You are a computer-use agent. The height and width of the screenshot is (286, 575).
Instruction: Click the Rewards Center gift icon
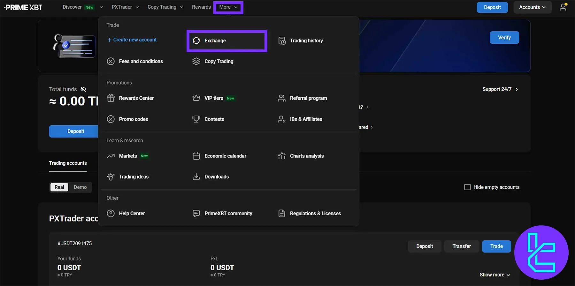[111, 98]
